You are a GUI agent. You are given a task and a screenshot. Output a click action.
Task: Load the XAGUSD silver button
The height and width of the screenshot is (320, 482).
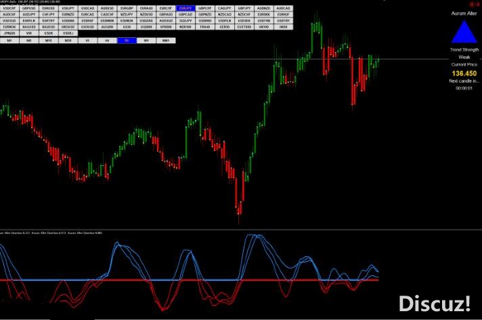29,27
